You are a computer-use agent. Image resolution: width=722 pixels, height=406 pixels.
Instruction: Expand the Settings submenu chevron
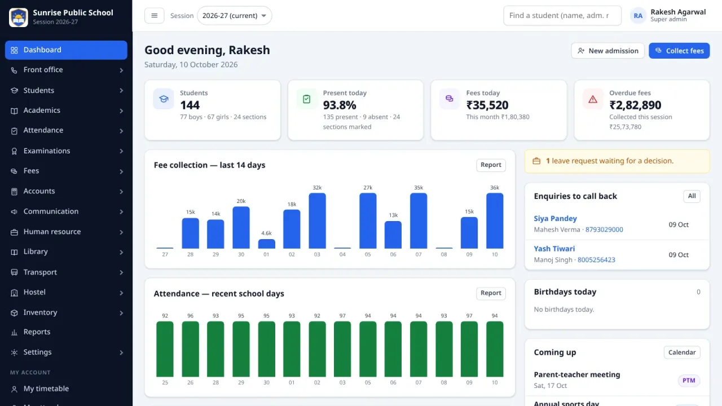click(x=121, y=352)
